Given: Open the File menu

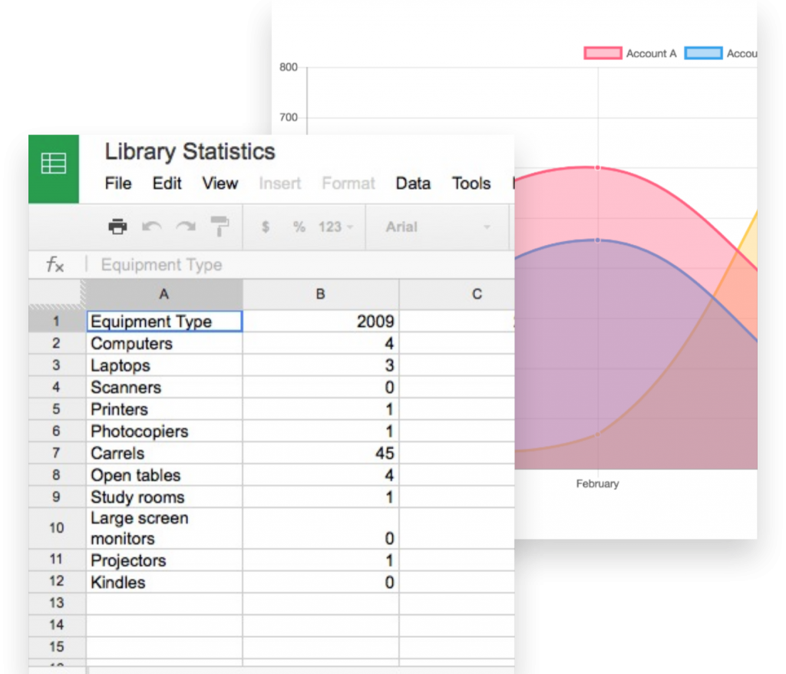Looking at the screenshot, I should 118,183.
